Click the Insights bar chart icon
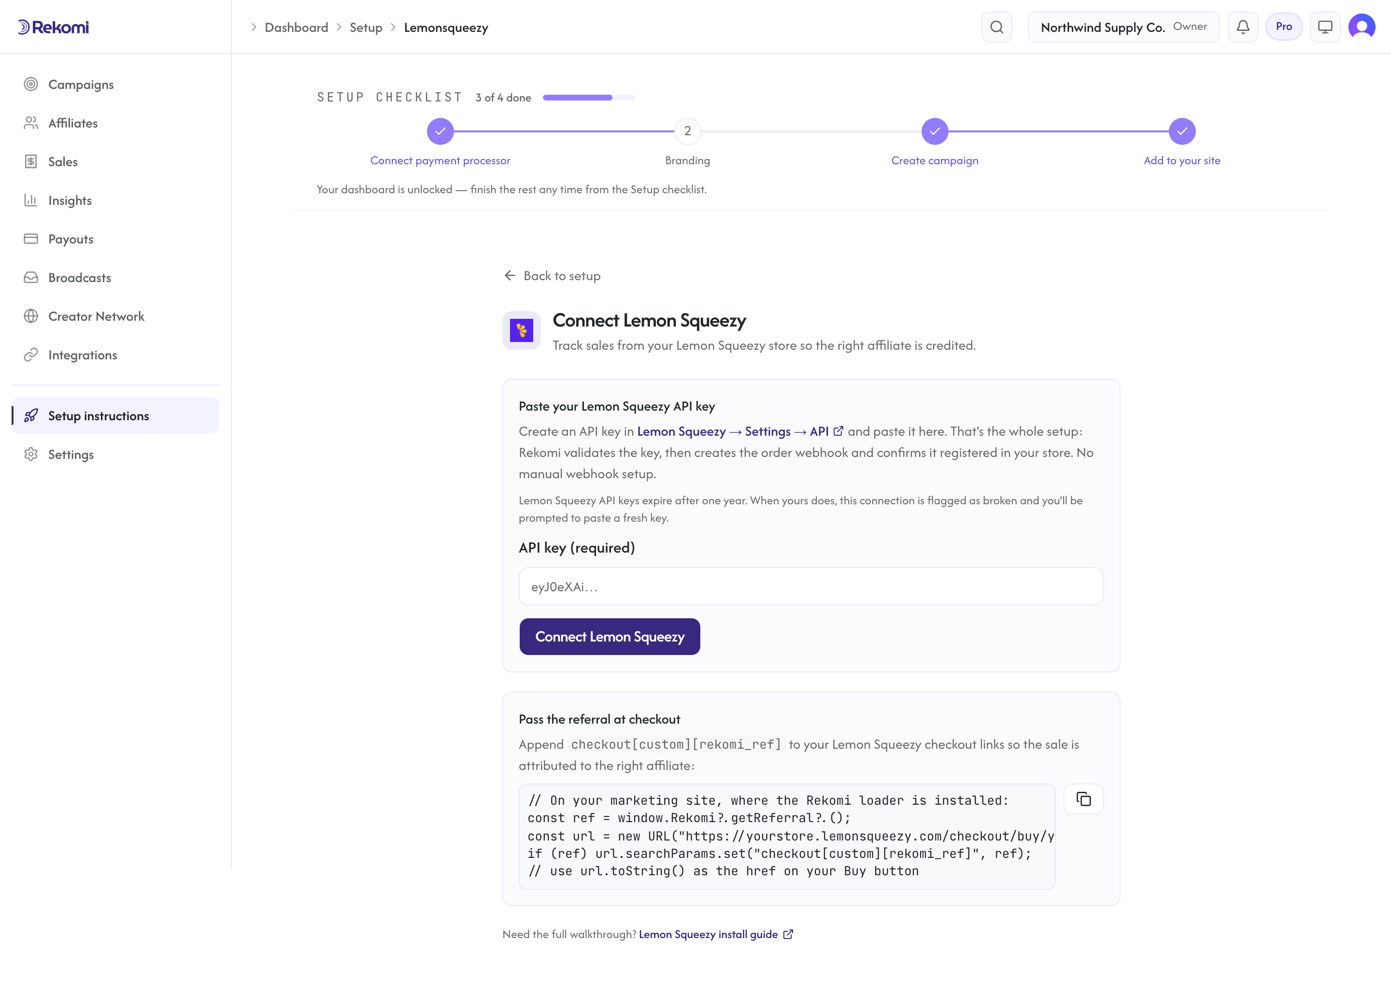Screen dimensions: 1391x997 pos(30,200)
